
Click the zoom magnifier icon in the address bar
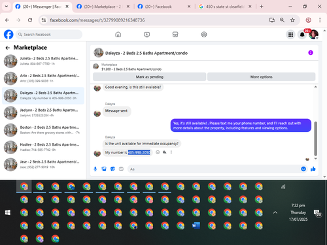282,20
